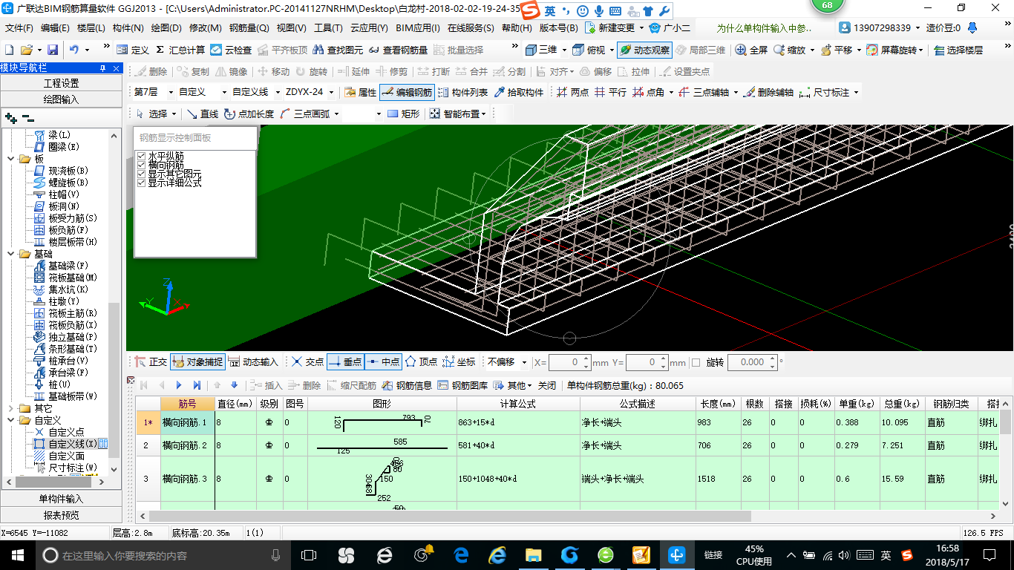Activate 拾取构件 pick component tool
The height and width of the screenshot is (570, 1014).
[518, 92]
